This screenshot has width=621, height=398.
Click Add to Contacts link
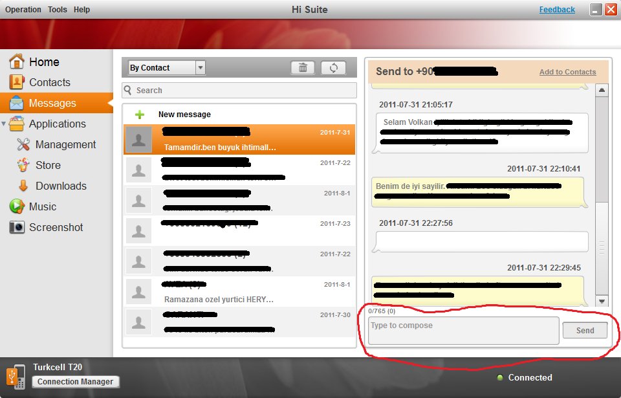[x=567, y=72]
